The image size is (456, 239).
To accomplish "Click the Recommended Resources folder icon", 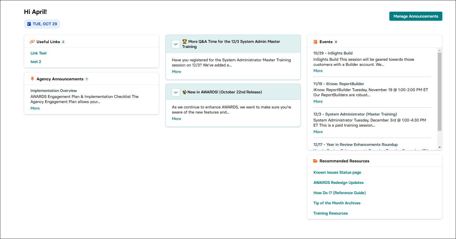I will [315, 161].
